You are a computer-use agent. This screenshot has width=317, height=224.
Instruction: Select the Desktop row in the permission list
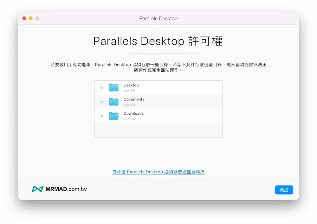(x=158, y=87)
